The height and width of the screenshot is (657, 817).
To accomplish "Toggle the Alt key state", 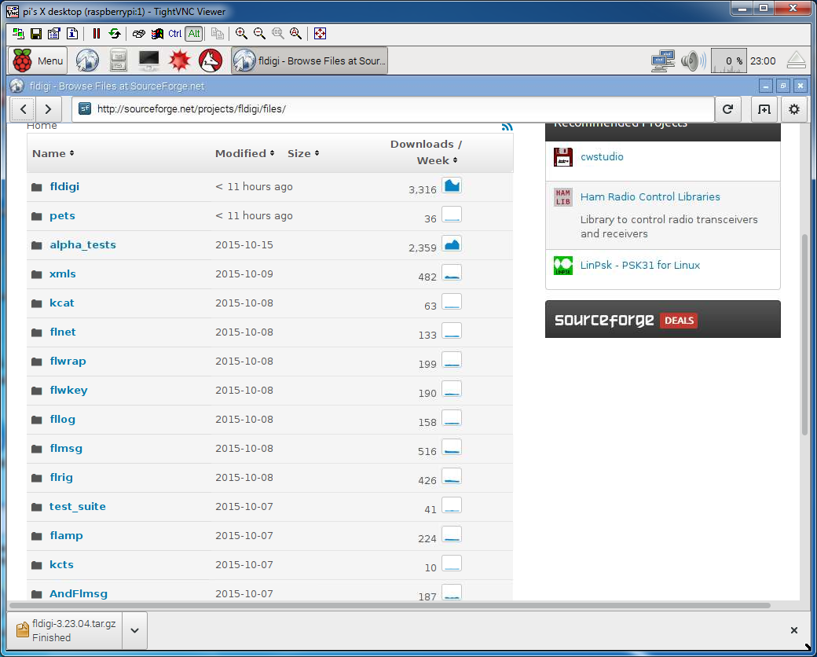I will tap(194, 34).
